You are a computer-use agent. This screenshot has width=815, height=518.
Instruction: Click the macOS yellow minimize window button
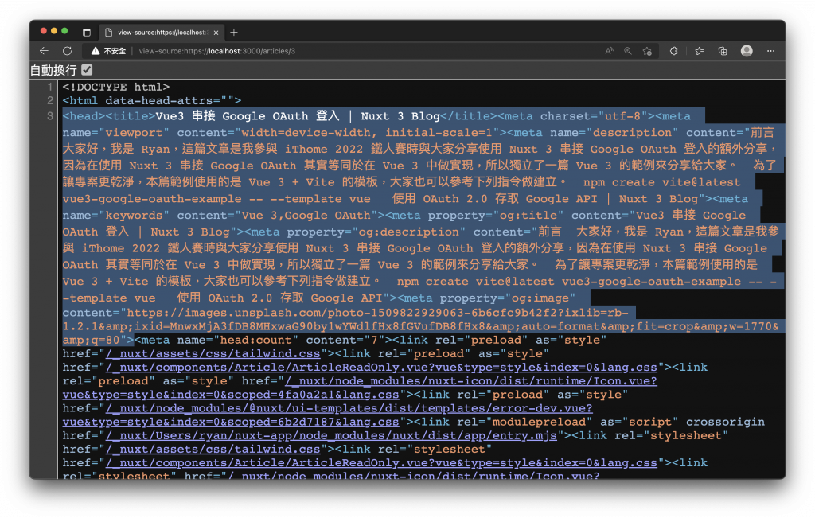click(54, 31)
